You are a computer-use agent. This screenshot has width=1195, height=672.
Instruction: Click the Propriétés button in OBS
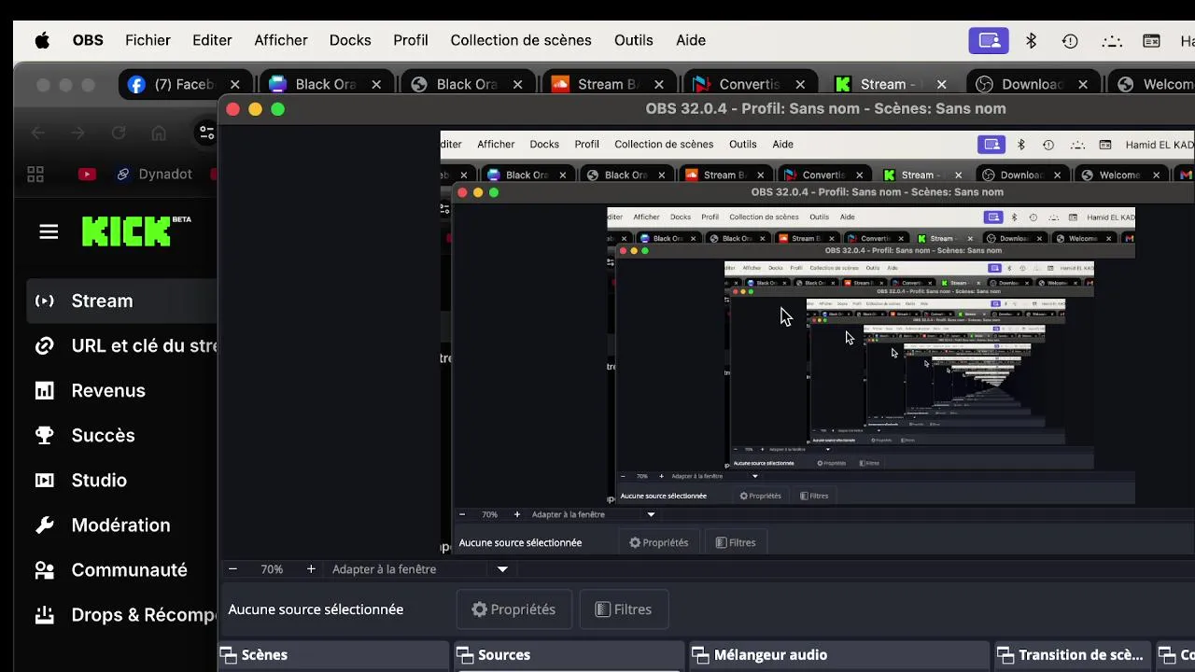(x=513, y=609)
